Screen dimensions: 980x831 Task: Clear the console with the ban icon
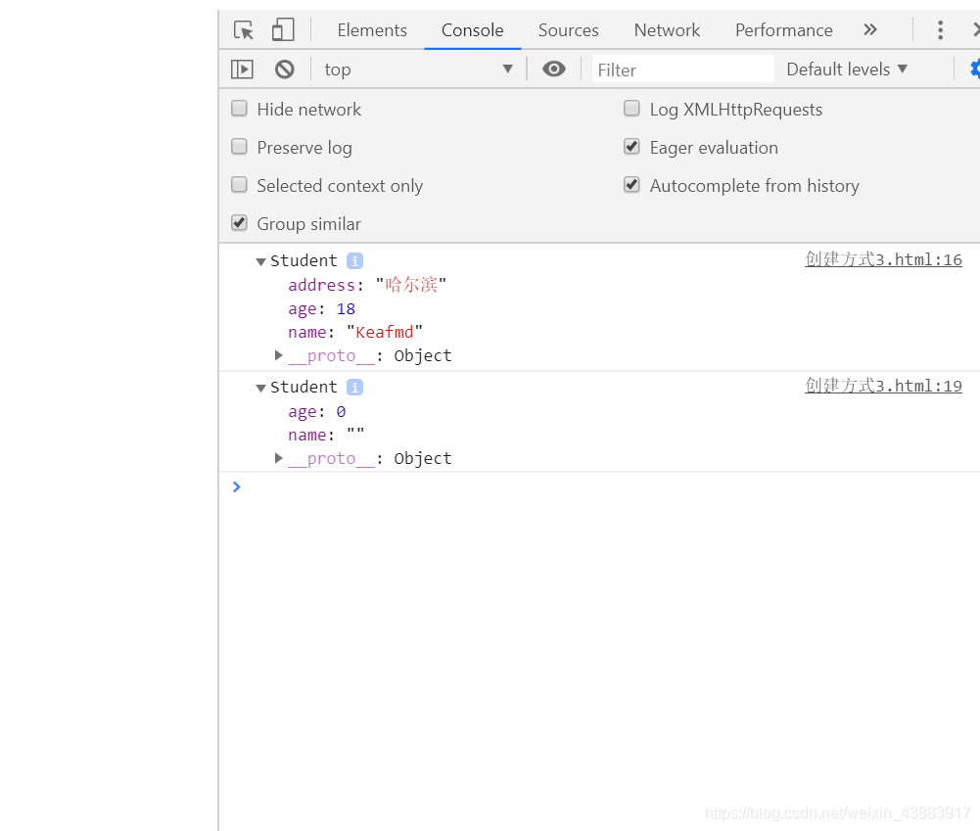coord(284,69)
